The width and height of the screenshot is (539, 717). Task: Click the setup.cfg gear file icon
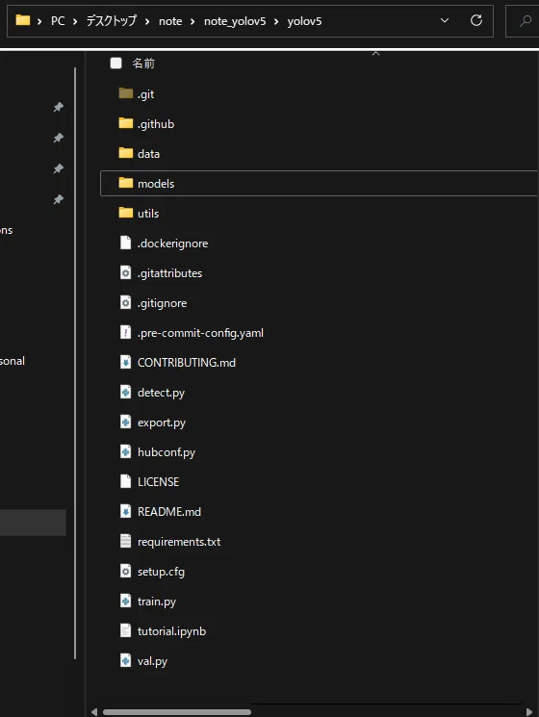pos(126,571)
